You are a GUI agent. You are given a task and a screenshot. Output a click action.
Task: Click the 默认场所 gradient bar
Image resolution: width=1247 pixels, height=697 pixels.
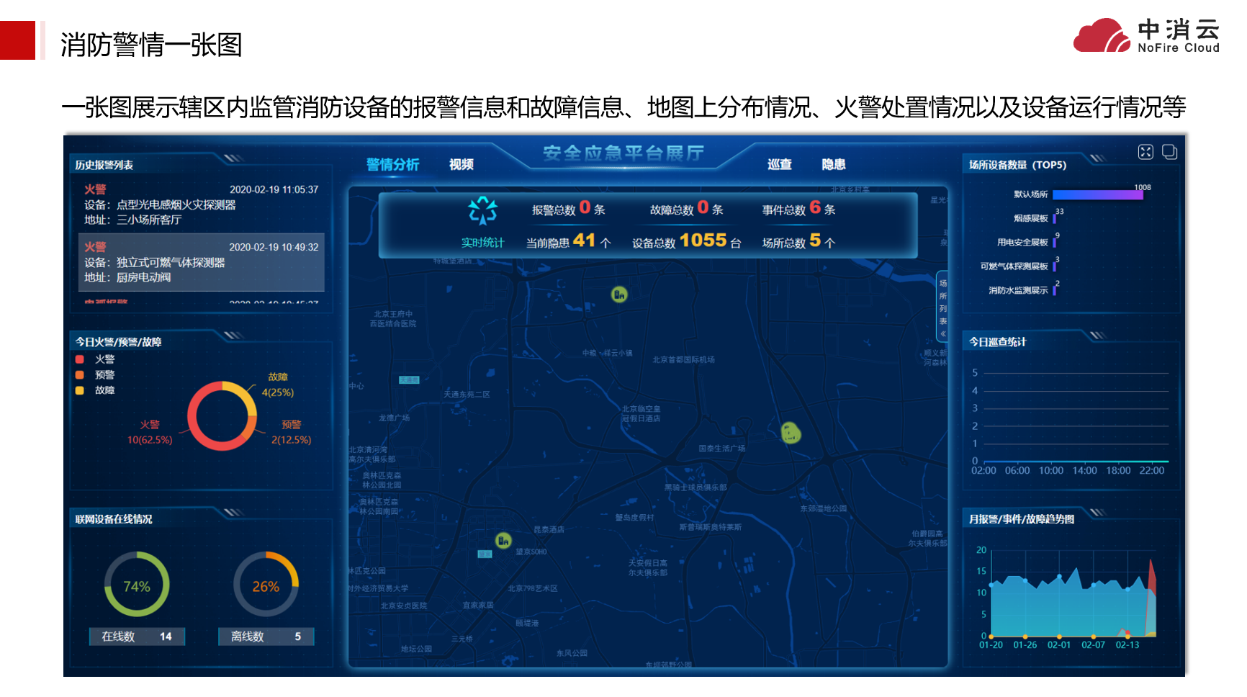coord(1097,194)
